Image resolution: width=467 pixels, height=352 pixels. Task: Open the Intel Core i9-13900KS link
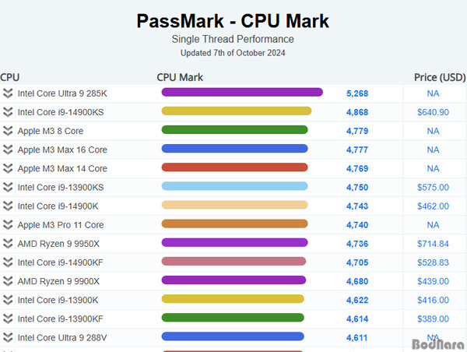[61, 188]
